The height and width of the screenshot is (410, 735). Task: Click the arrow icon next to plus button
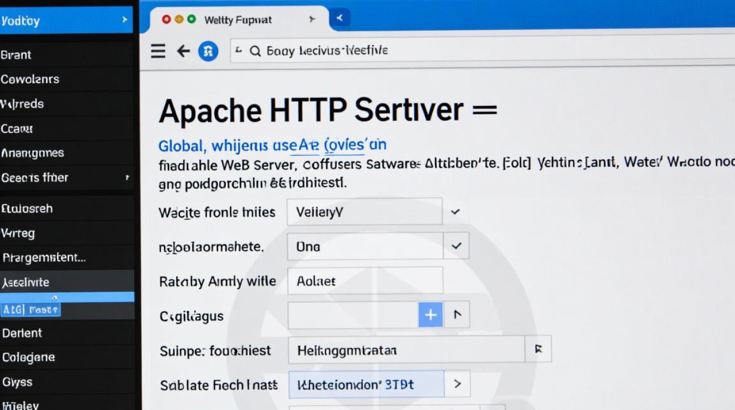pos(457,315)
